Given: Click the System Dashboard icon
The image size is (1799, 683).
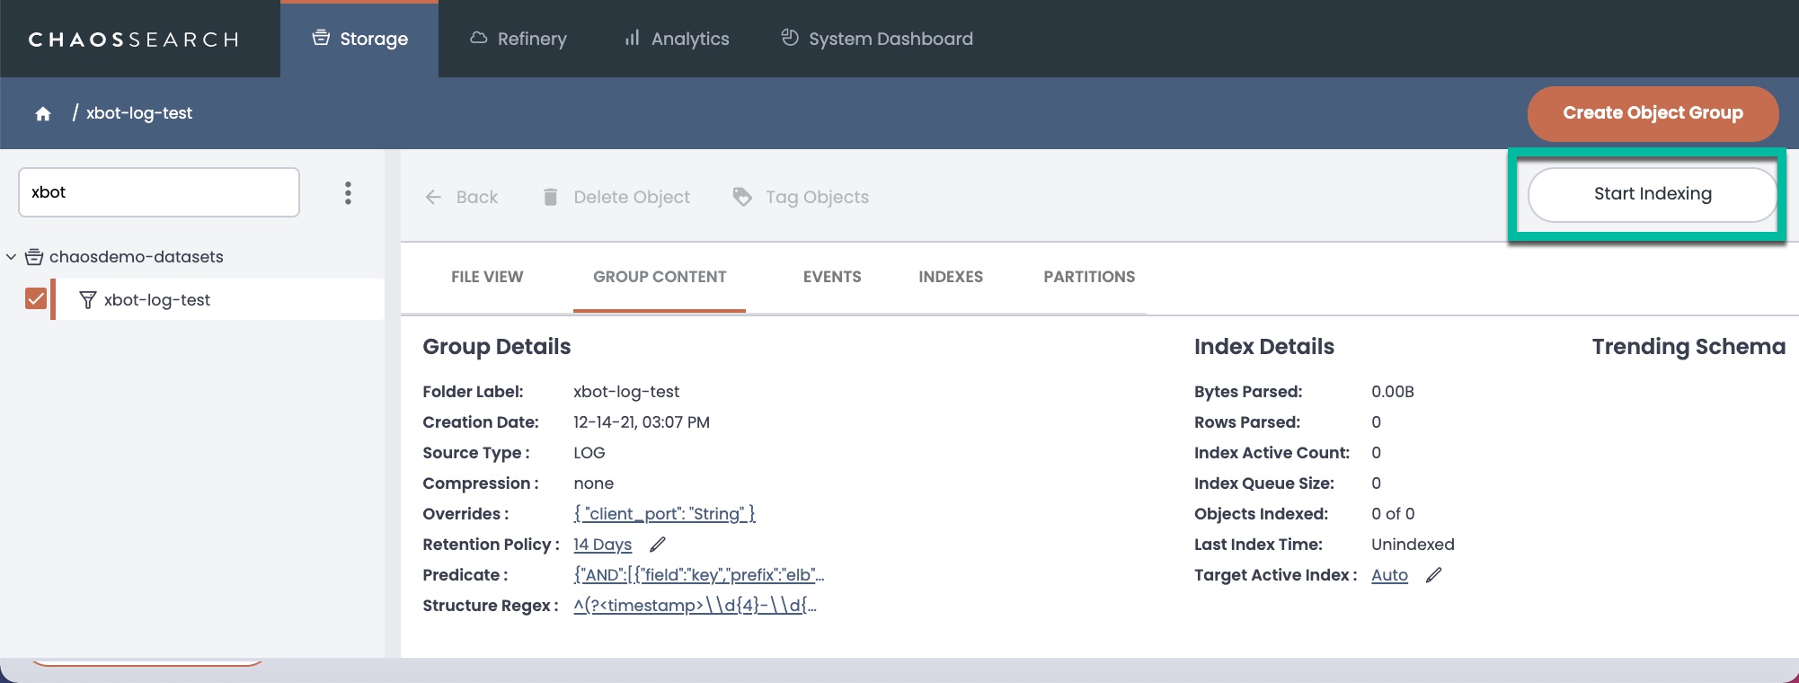Looking at the screenshot, I should (x=790, y=38).
